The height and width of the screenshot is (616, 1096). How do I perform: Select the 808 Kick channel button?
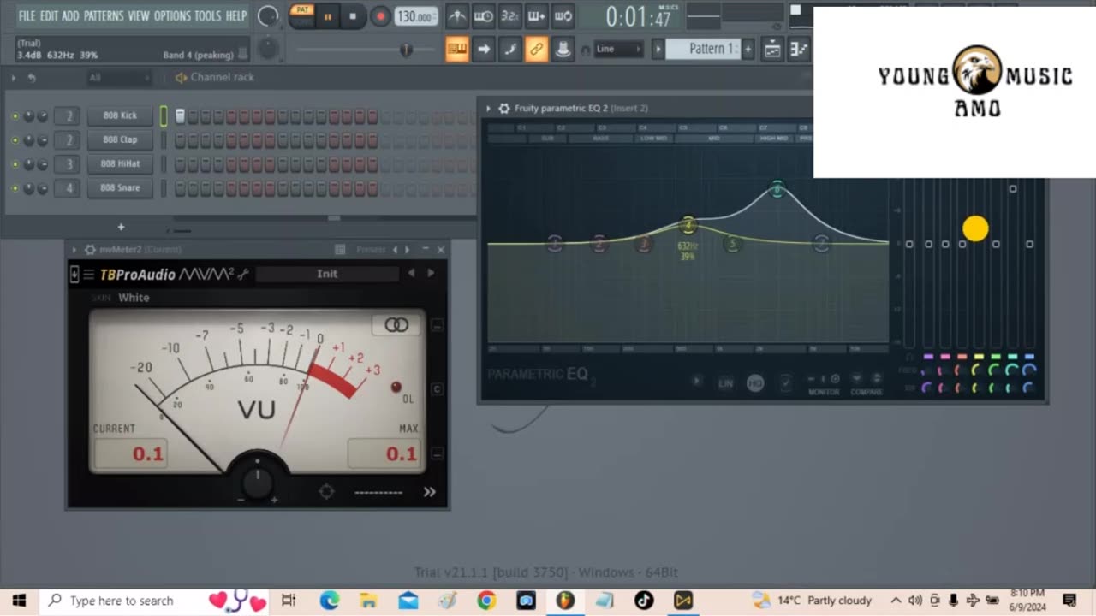point(120,115)
